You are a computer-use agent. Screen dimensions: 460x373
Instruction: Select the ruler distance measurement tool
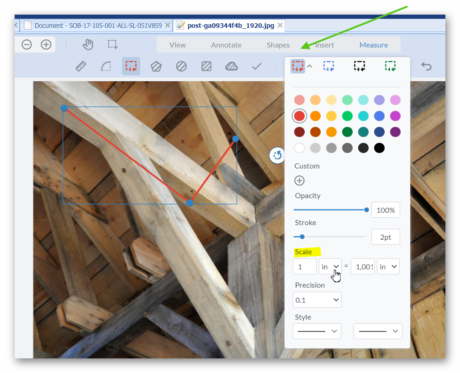tap(81, 67)
